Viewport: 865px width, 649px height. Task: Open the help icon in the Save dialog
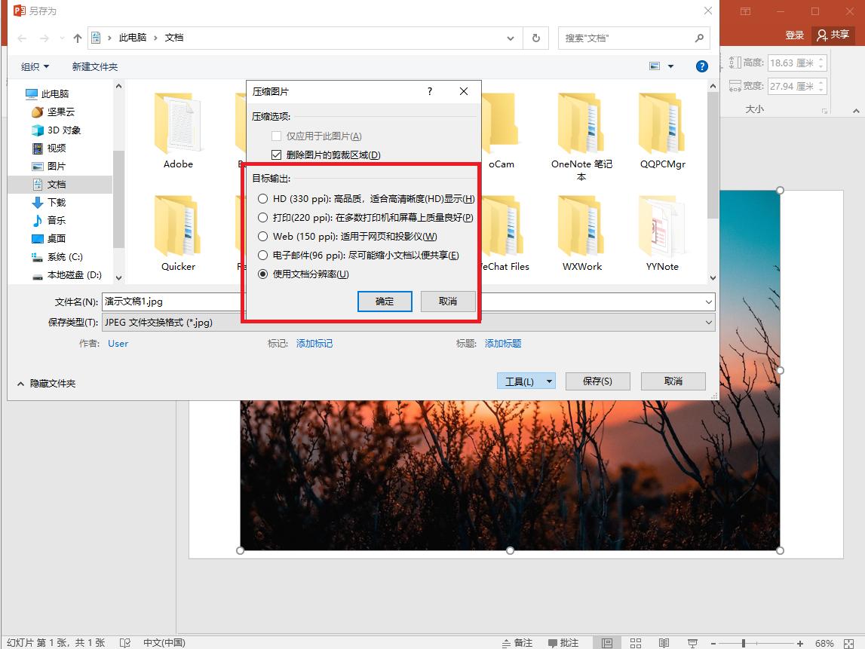[701, 66]
